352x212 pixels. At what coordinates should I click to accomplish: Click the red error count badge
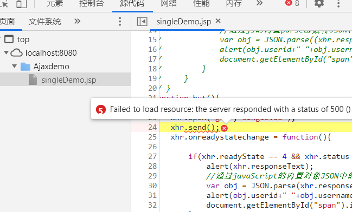pyautogui.click(x=292, y=3)
